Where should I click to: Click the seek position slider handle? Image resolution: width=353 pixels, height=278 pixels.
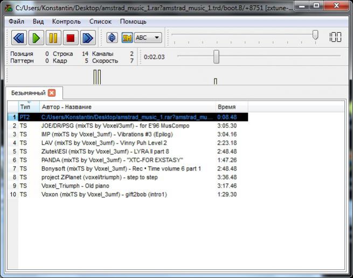click(216, 56)
